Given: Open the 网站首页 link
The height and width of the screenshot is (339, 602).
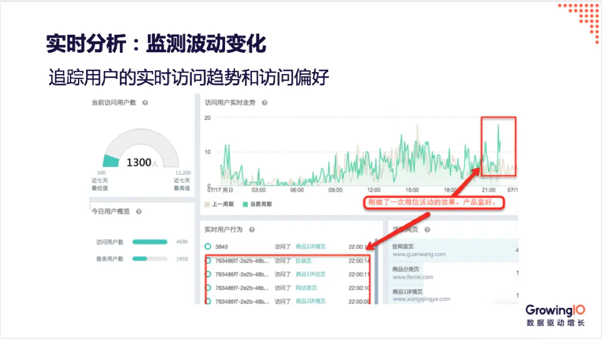Looking at the screenshot, I should [x=306, y=288].
